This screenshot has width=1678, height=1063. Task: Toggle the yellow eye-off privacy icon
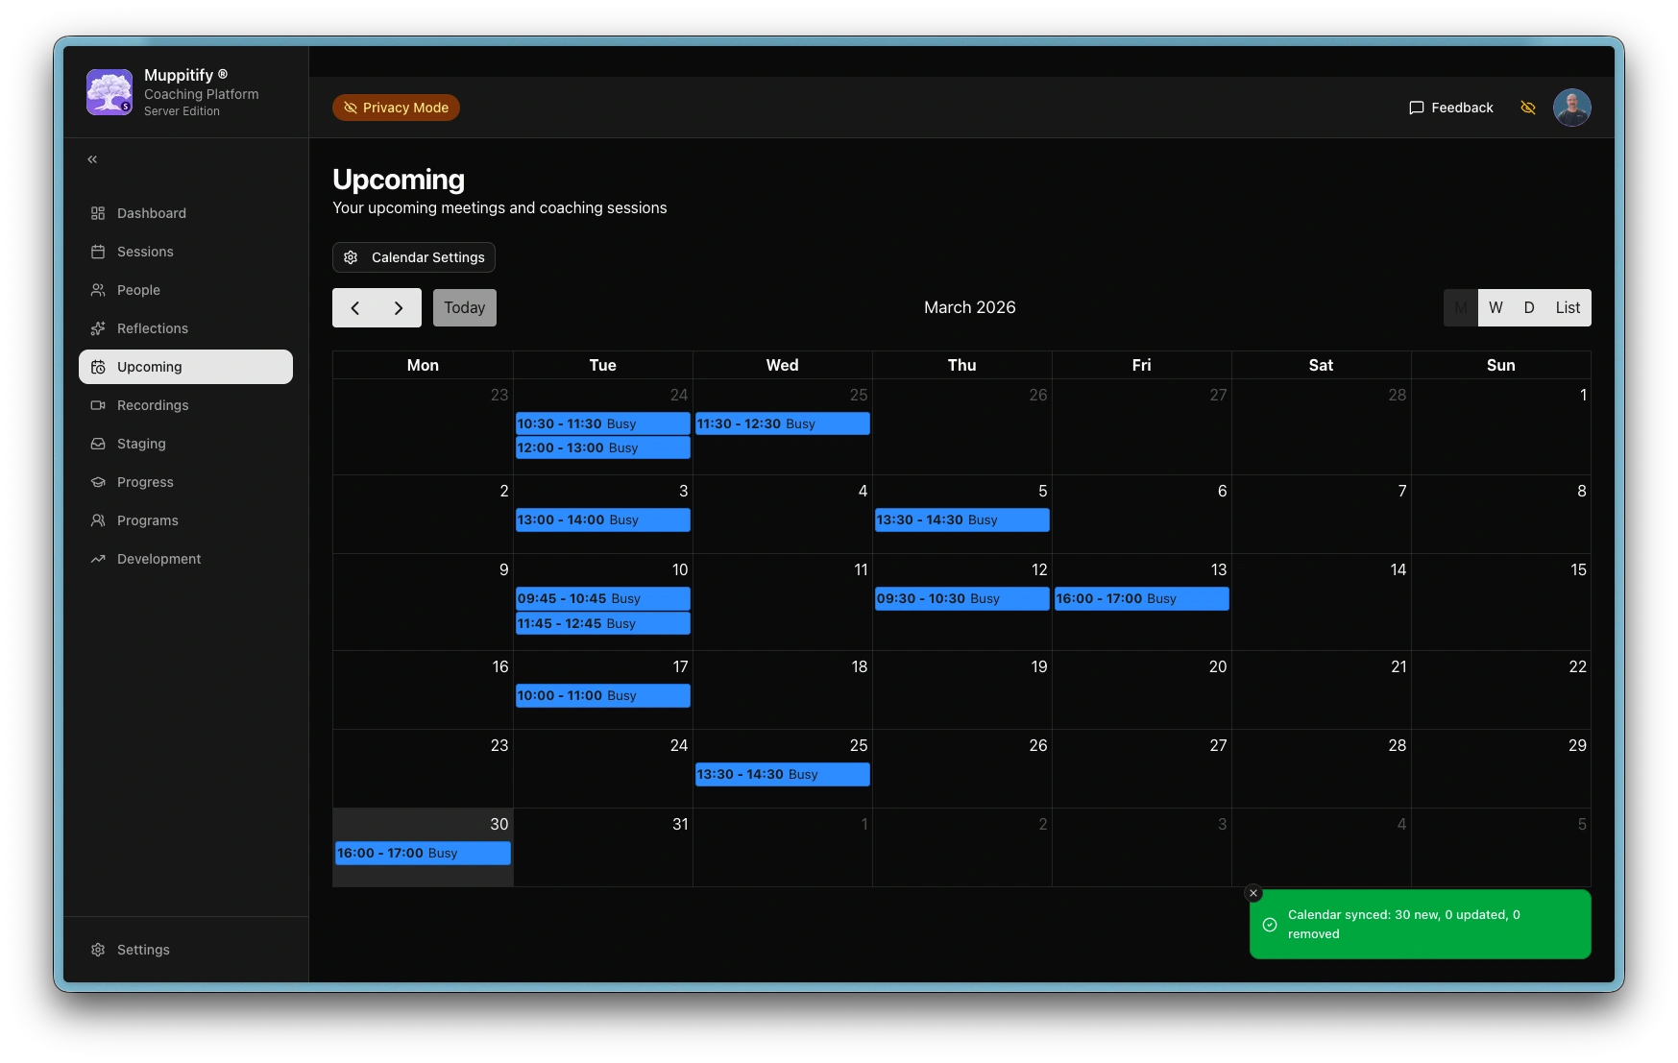[1527, 108]
